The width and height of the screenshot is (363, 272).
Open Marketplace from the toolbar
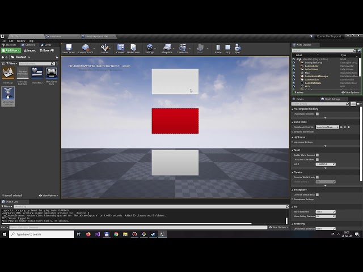(133, 49)
